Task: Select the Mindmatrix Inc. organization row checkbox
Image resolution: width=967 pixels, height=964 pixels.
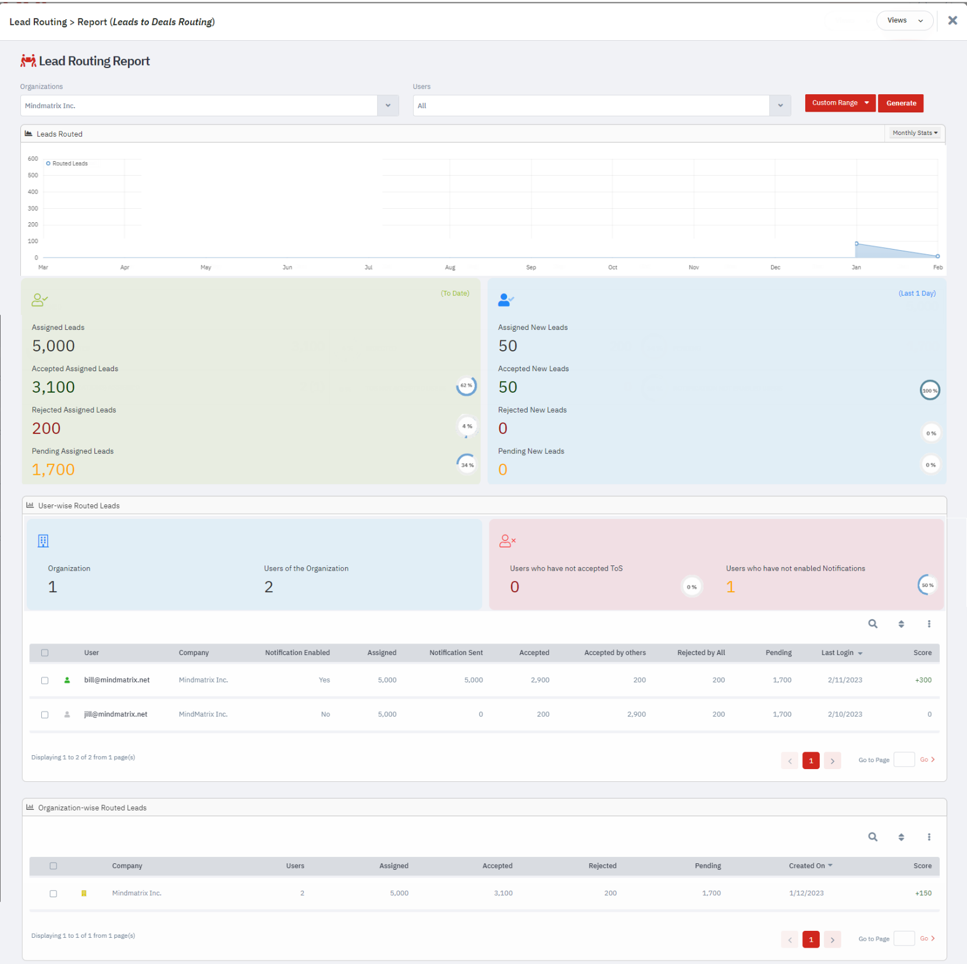Action: (54, 893)
